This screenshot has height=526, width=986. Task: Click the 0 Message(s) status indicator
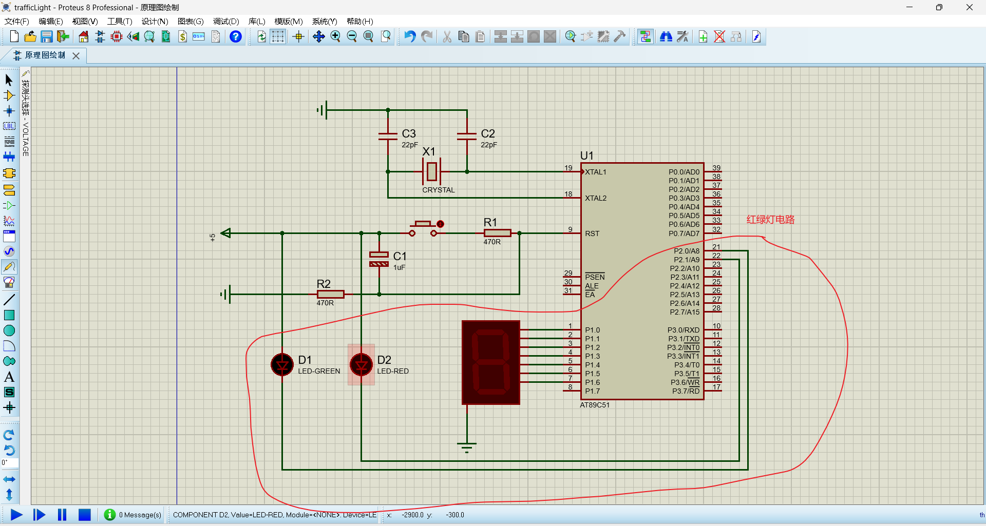(x=132, y=515)
